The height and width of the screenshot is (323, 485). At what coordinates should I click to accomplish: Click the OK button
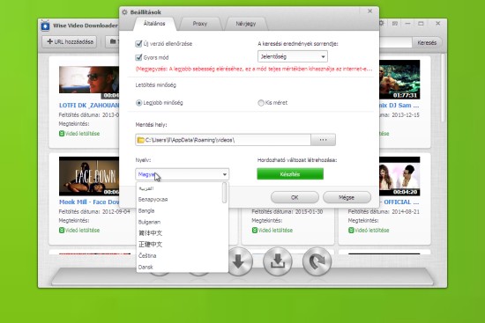(295, 197)
